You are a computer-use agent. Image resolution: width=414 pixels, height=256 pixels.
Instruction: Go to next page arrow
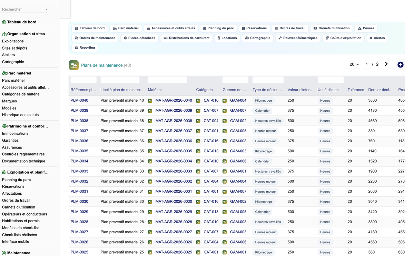(x=386, y=64)
